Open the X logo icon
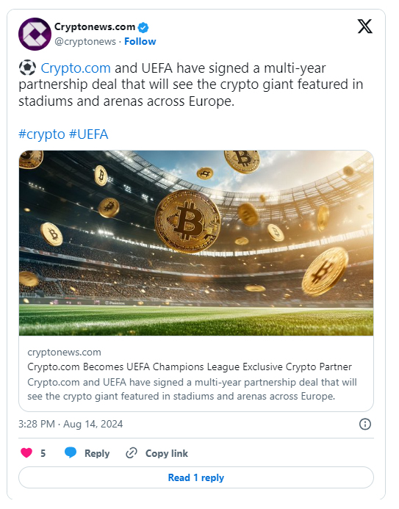399x509 pixels. (365, 26)
